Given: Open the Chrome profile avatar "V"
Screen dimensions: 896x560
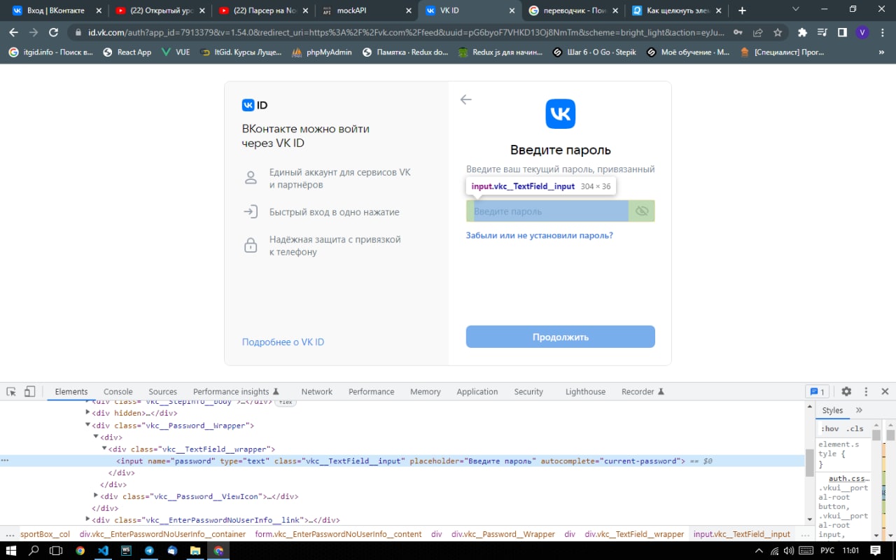Looking at the screenshot, I should coord(862,32).
